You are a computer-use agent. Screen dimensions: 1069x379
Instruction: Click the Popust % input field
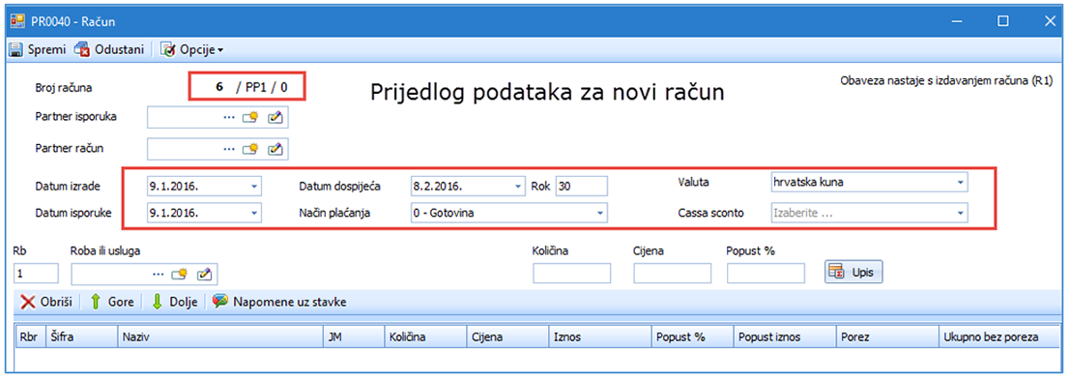pyautogui.click(x=766, y=274)
